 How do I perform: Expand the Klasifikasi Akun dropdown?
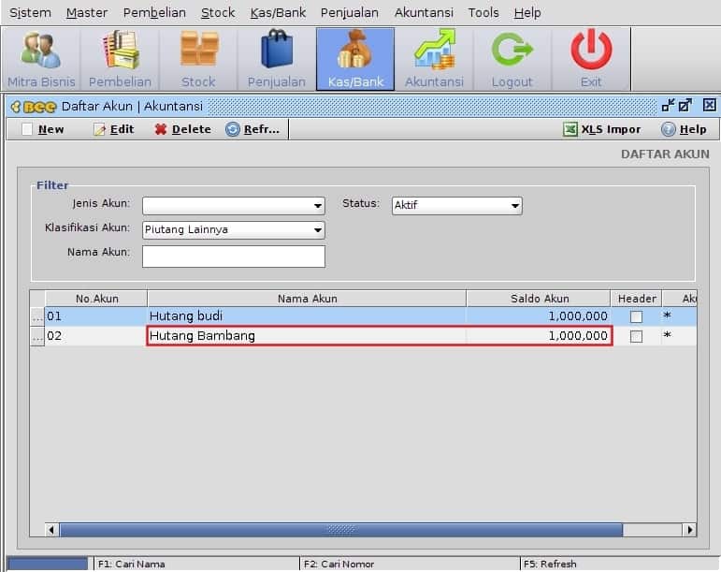(317, 230)
